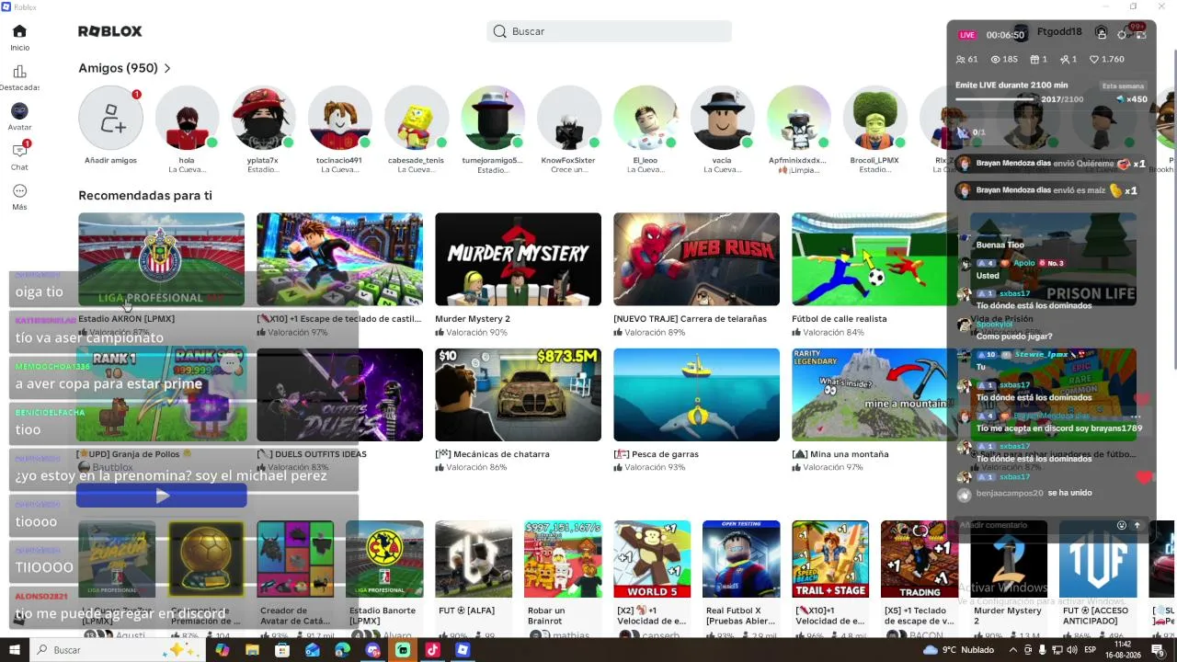Open the Creador de Avatar de Catálogo thumbnail
1177x662 pixels.
point(295,559)
